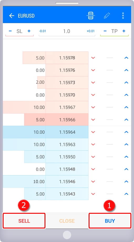Tap the back arrow next to EURUSD
The width and height of the screenshot is (134, 242).
tap(12, 16)
